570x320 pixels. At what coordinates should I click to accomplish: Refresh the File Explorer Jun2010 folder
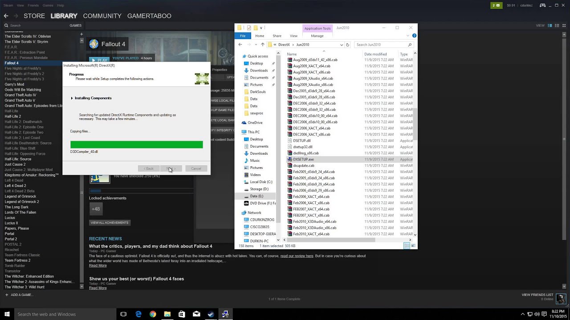click(x=348, y=44)
